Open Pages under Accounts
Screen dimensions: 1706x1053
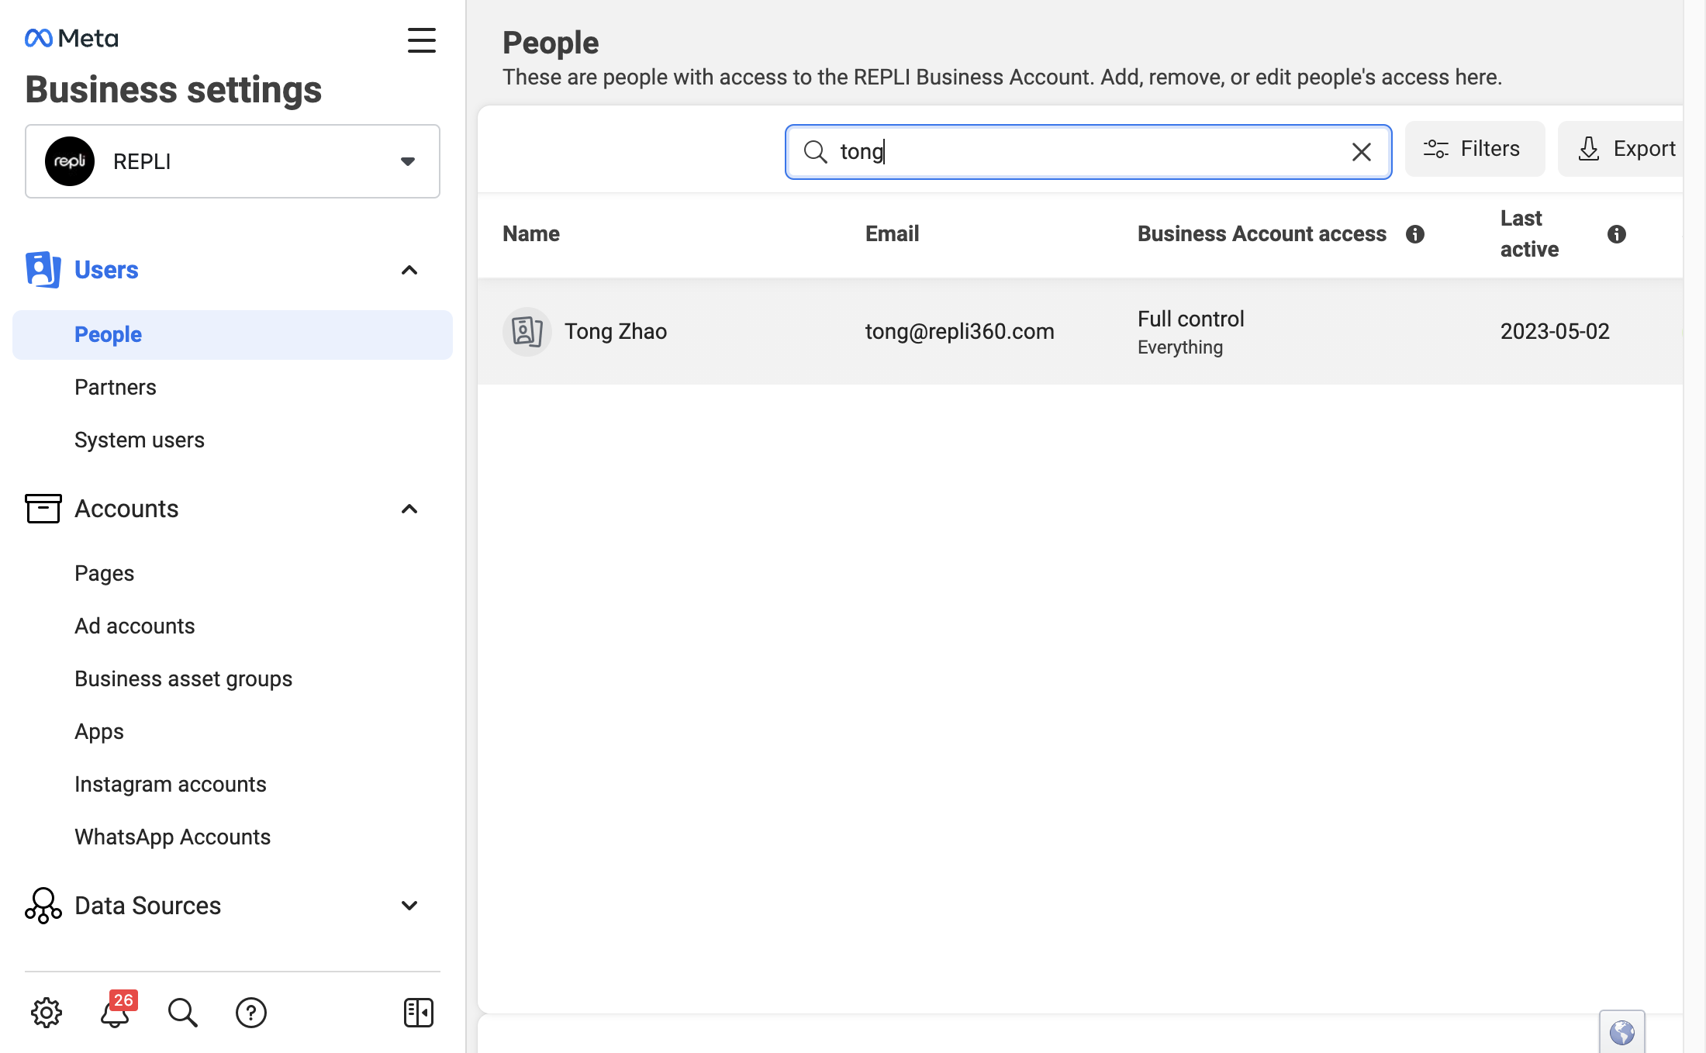pos(105,573)
